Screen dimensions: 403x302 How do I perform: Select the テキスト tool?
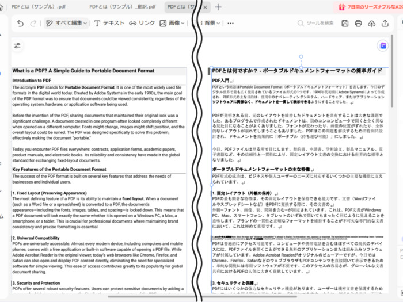coord(109,24)
